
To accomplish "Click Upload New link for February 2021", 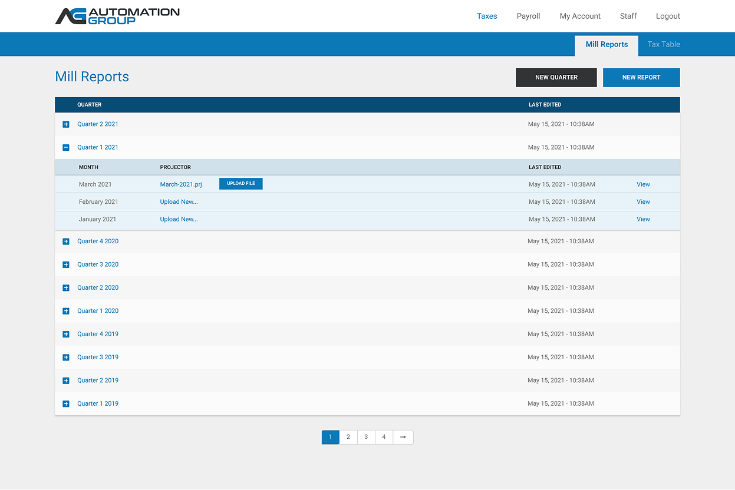I will [x=179, y=201].
